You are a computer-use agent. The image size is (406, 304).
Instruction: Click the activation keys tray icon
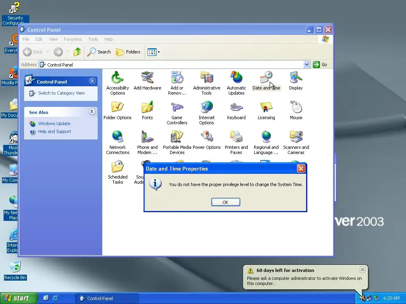(x=362, y=298)
